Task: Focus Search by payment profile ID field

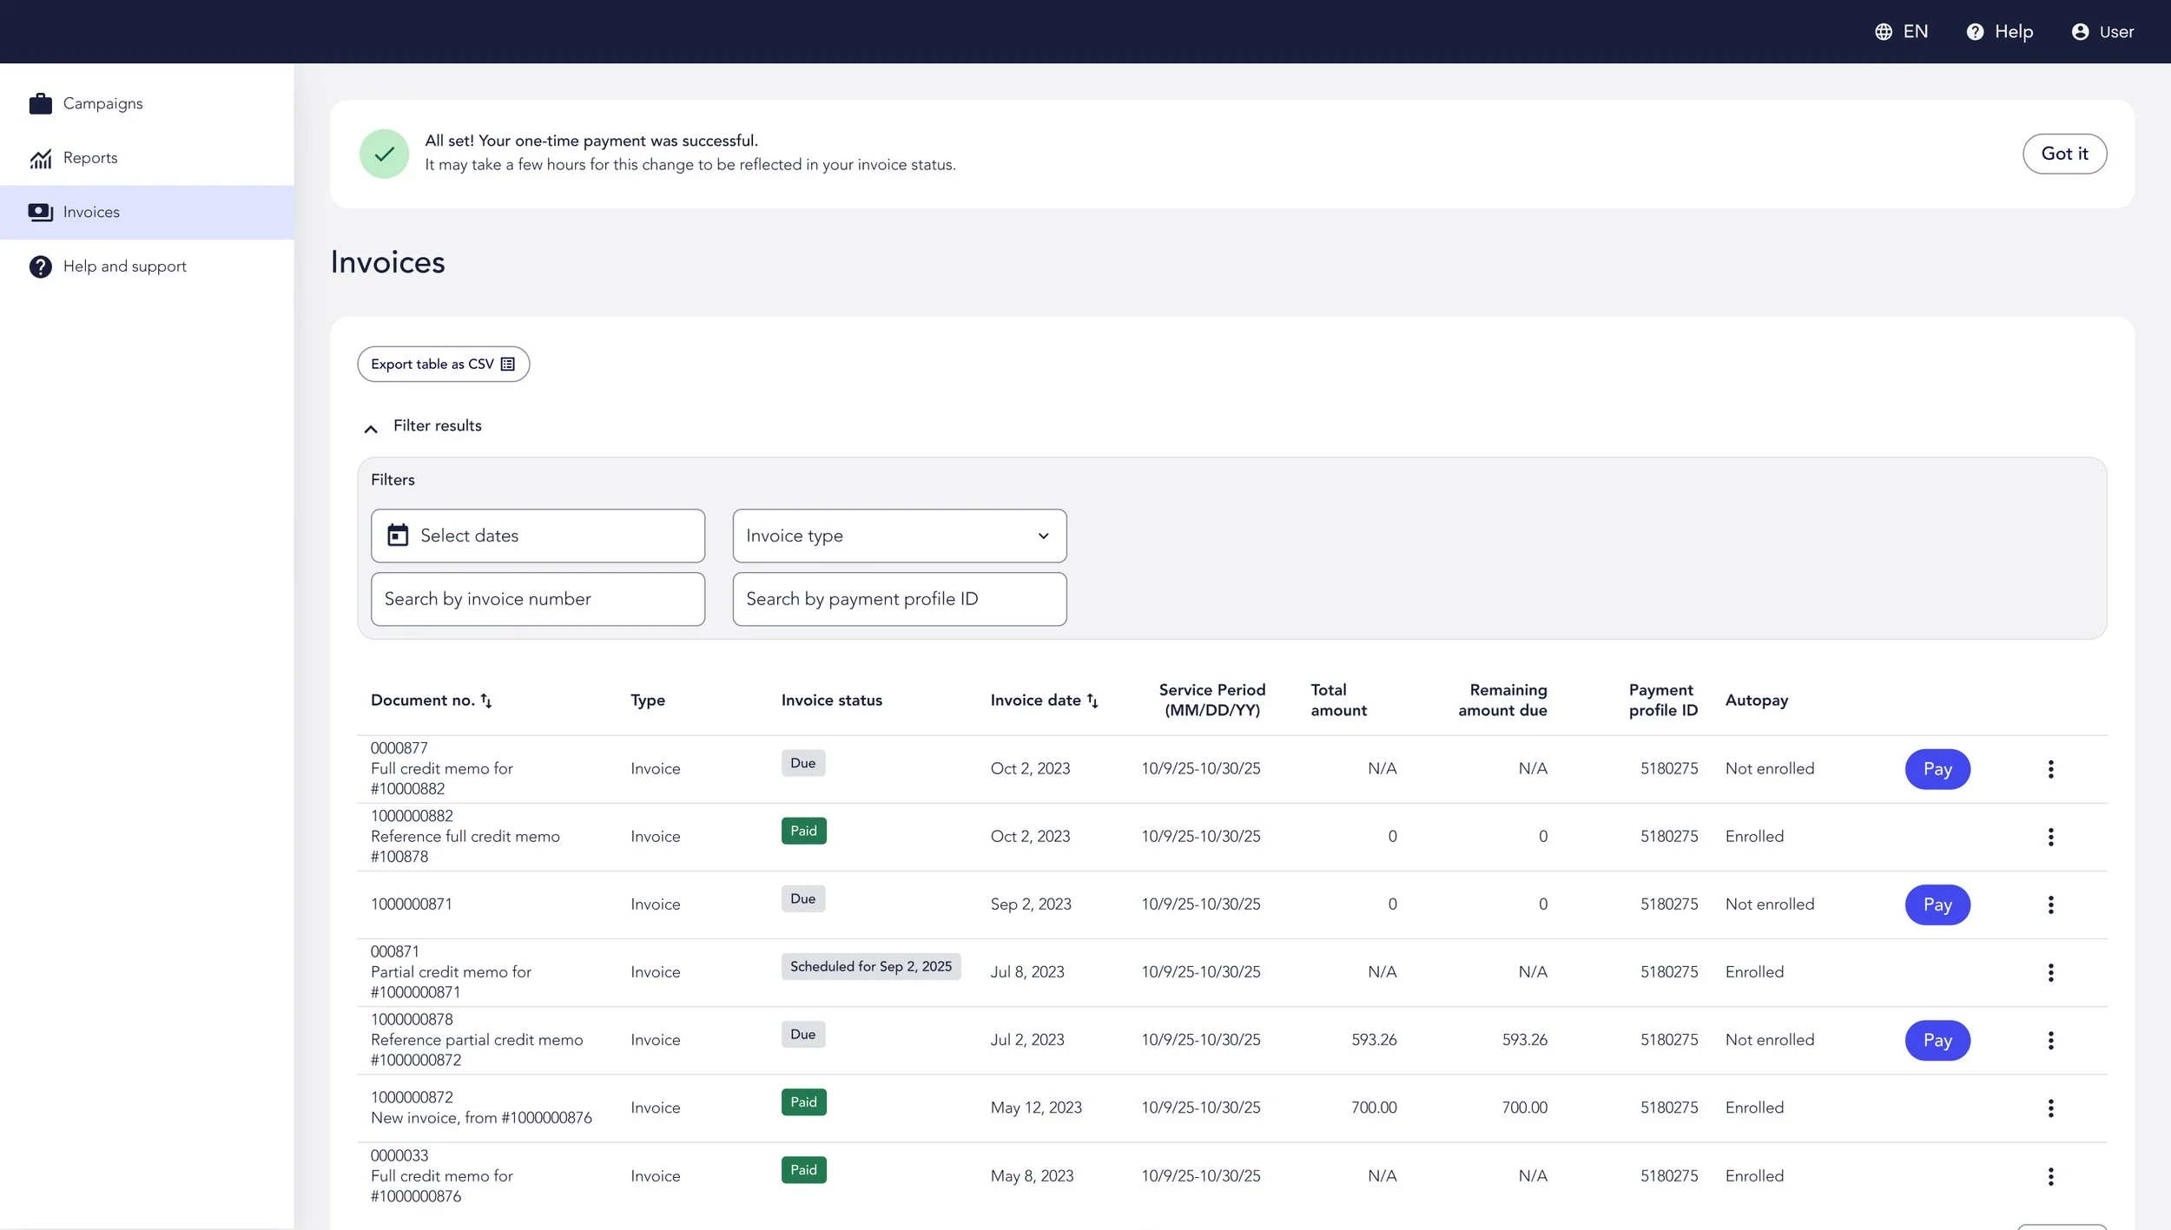Action: click(899, 599)
